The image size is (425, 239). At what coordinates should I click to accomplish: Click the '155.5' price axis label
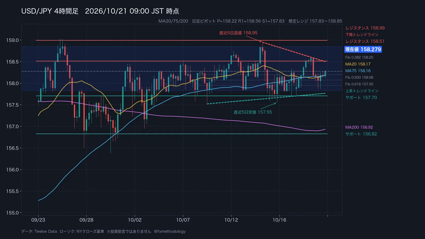tap(12, 191)
